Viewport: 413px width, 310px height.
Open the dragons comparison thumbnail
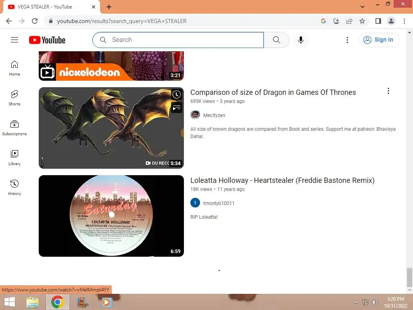pyautogui.click(x=111, y=128)
